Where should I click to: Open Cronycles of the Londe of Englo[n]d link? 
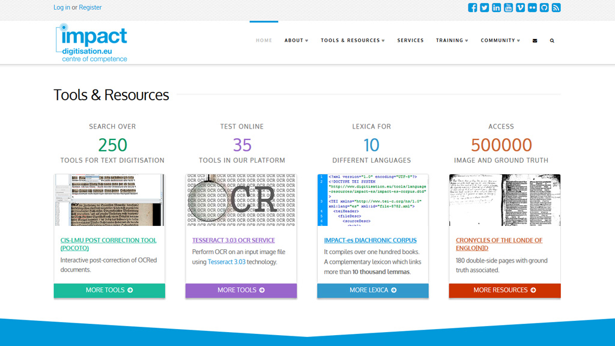[499, 244]
